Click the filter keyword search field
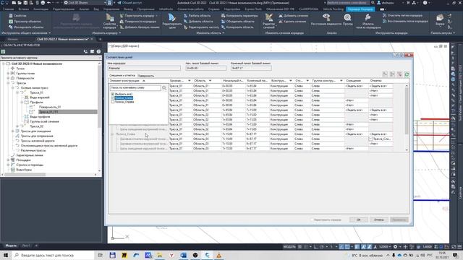 click(x=135, y=88)
